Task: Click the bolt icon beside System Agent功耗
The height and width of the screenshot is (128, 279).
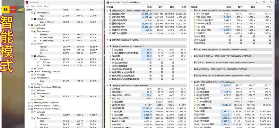Action: (x=110, y=118)
